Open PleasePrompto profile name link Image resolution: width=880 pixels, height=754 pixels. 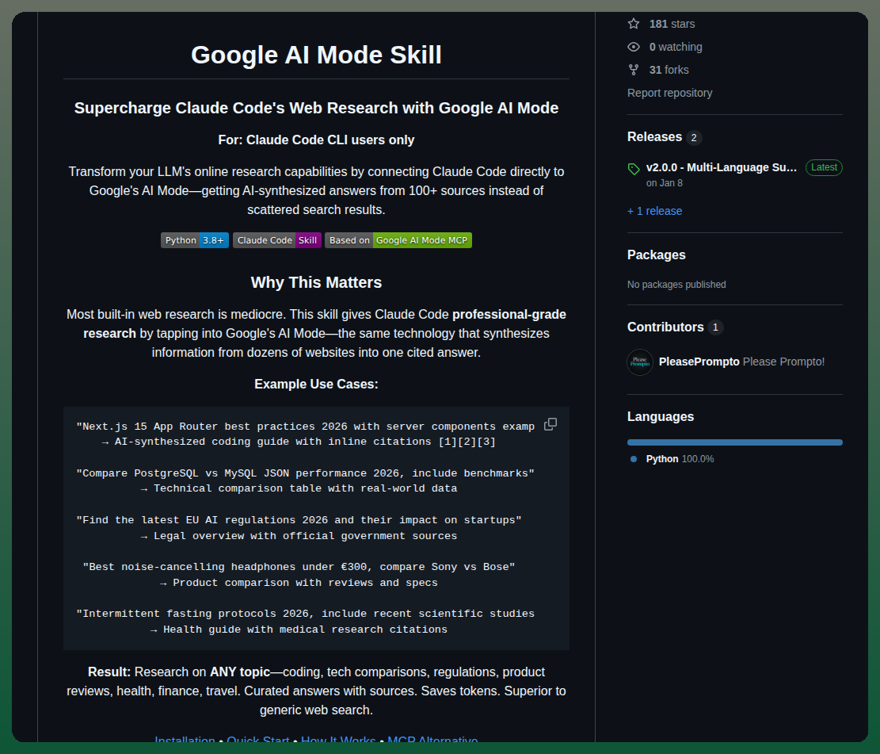[699, 362]
